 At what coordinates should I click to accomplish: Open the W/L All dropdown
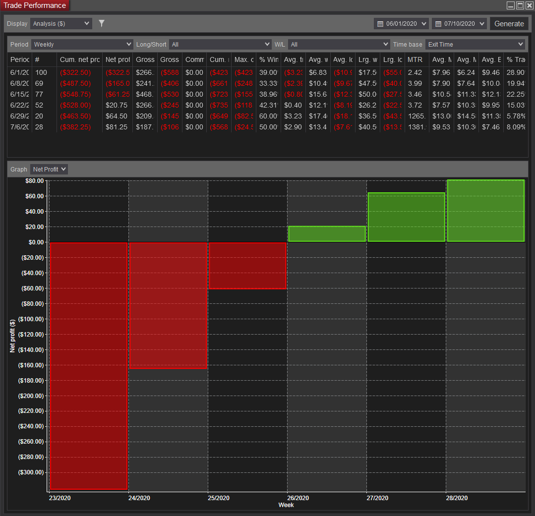tap(339, 44)
